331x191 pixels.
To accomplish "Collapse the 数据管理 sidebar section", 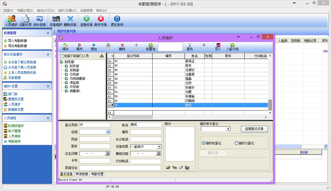I will pos(48,33).
